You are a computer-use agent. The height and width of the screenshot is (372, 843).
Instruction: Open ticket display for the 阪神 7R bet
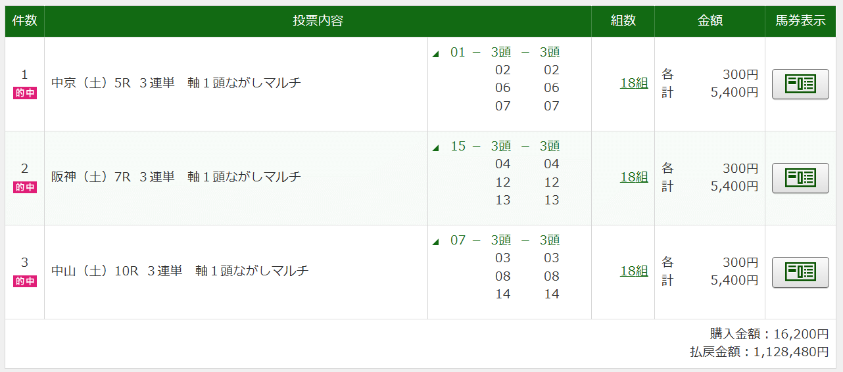(800, 178)
